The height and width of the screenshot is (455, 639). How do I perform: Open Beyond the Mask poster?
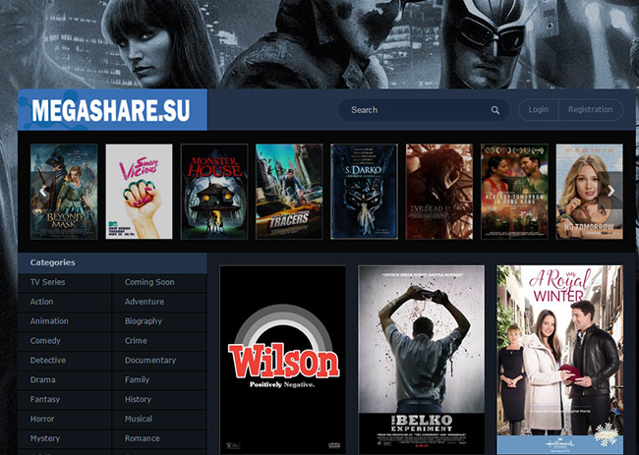[x=64, y=192]
